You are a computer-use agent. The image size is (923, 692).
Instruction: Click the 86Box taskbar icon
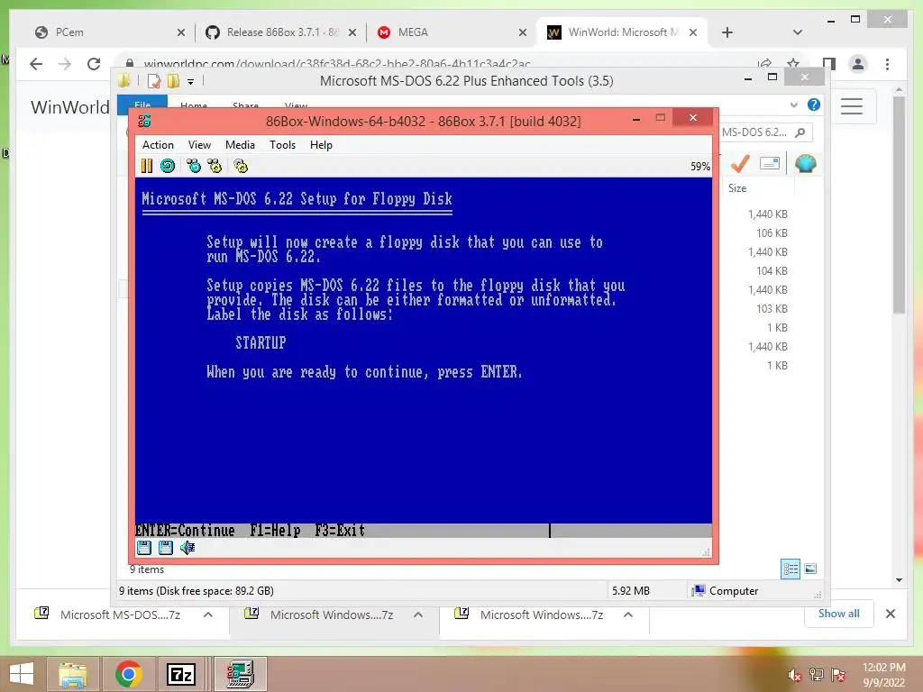point(240,674)
